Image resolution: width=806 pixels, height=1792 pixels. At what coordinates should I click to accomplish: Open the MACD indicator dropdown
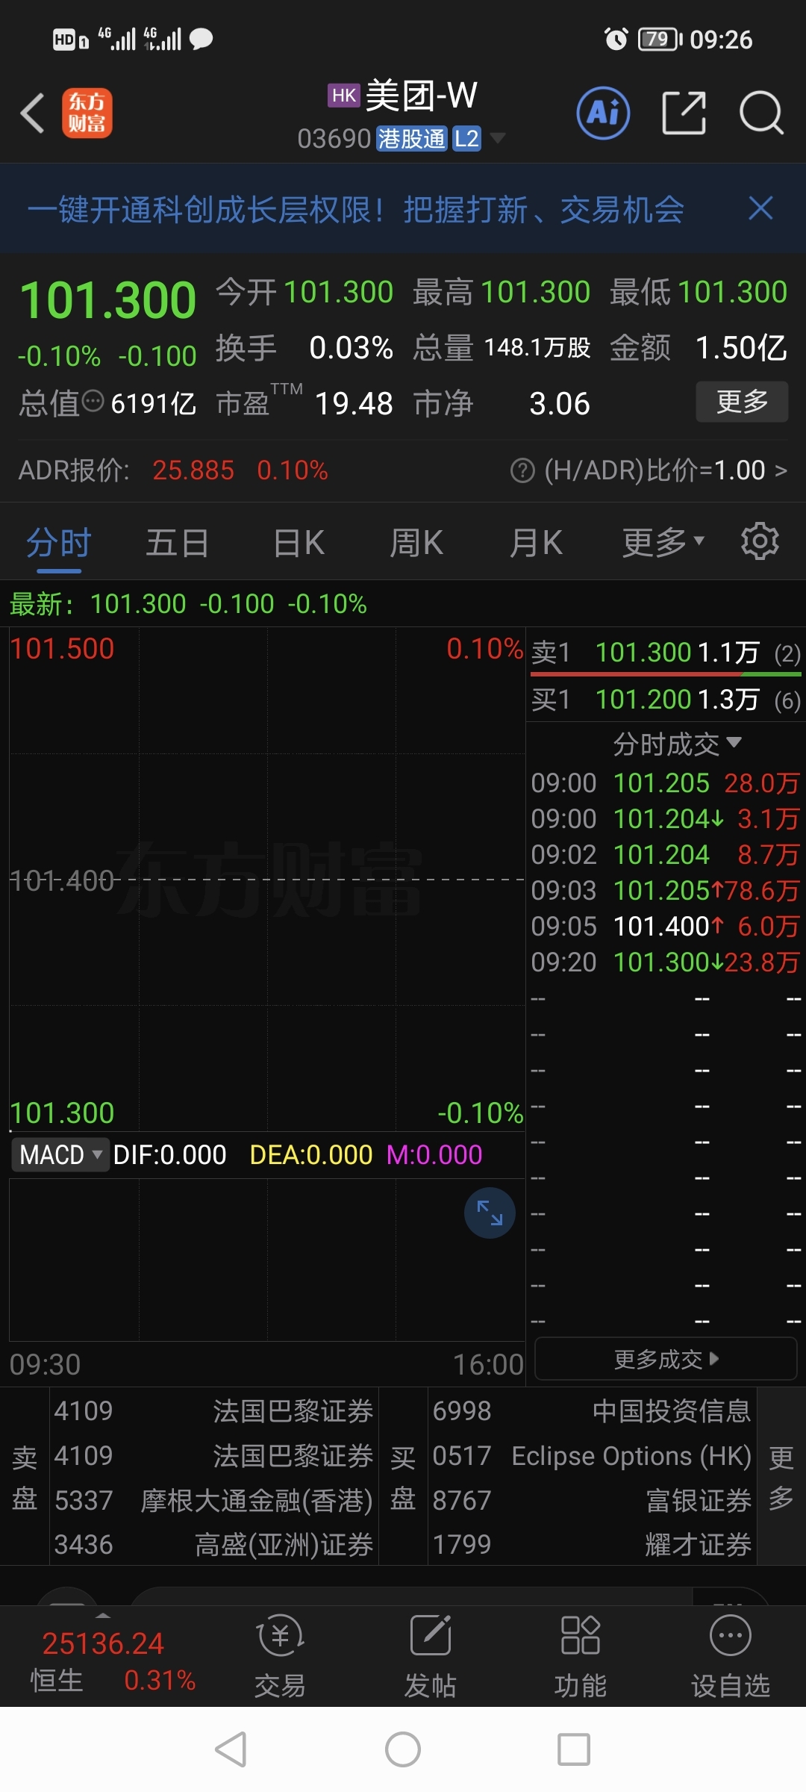[x=60, y=1154]
